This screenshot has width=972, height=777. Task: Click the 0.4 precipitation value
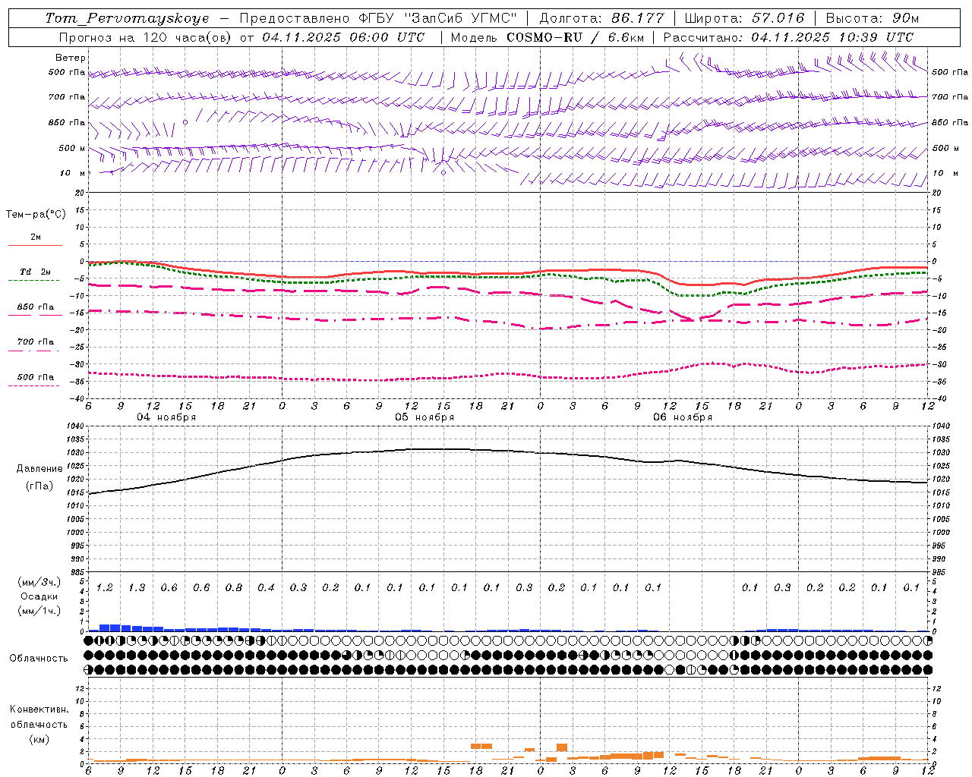[266, 588]
